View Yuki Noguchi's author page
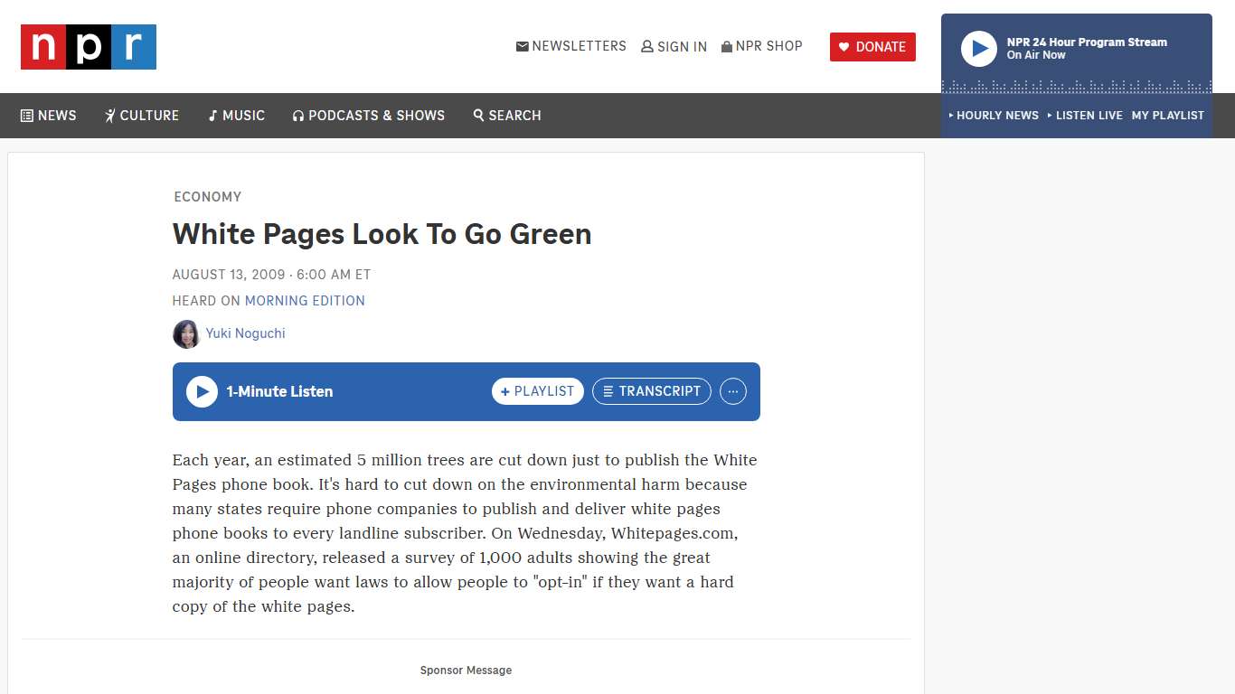Viewport: 1235px width, 694px height. 245,333
